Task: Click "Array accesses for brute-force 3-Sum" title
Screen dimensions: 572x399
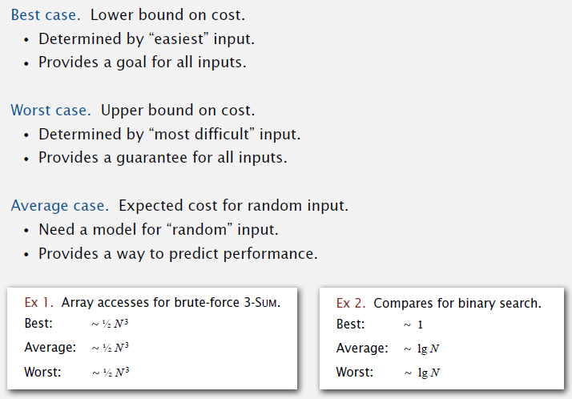Action: tap(171, 303)
